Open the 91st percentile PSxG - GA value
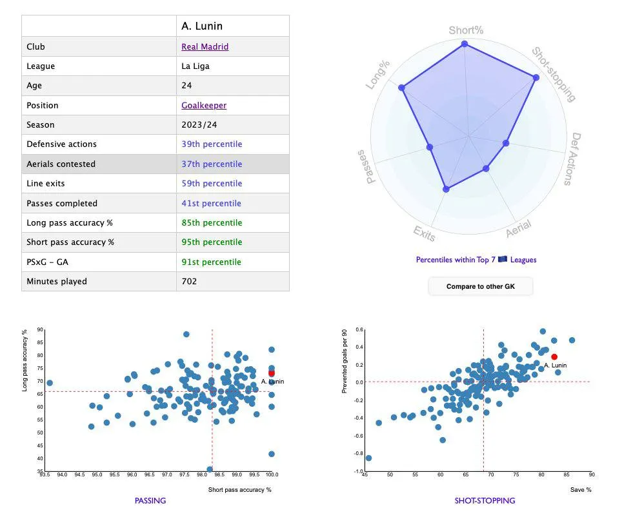This screenshot has width=622, height=517. pyautogui.click(x=211, y=262)
